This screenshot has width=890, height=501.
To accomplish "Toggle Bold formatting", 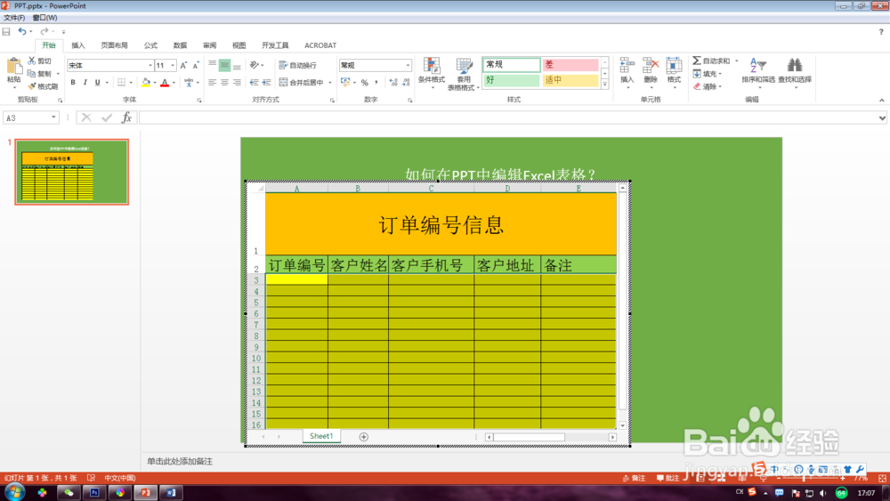I will pos(73,82).
